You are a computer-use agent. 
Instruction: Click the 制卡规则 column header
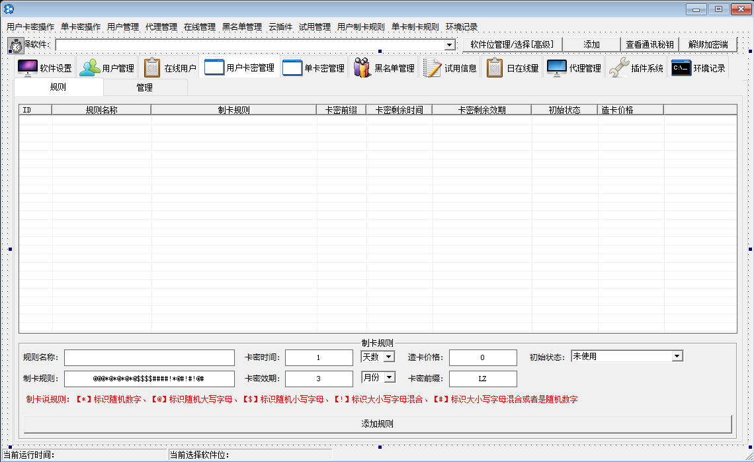pos(233,110)
